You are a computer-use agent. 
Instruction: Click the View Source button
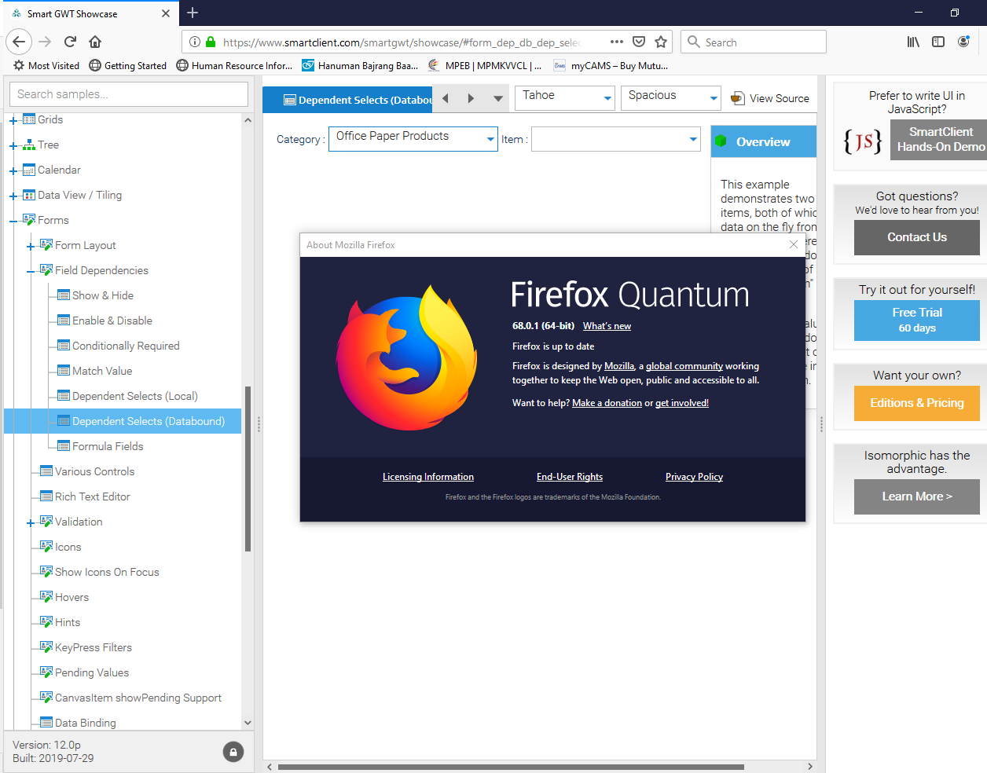(770, 98)
